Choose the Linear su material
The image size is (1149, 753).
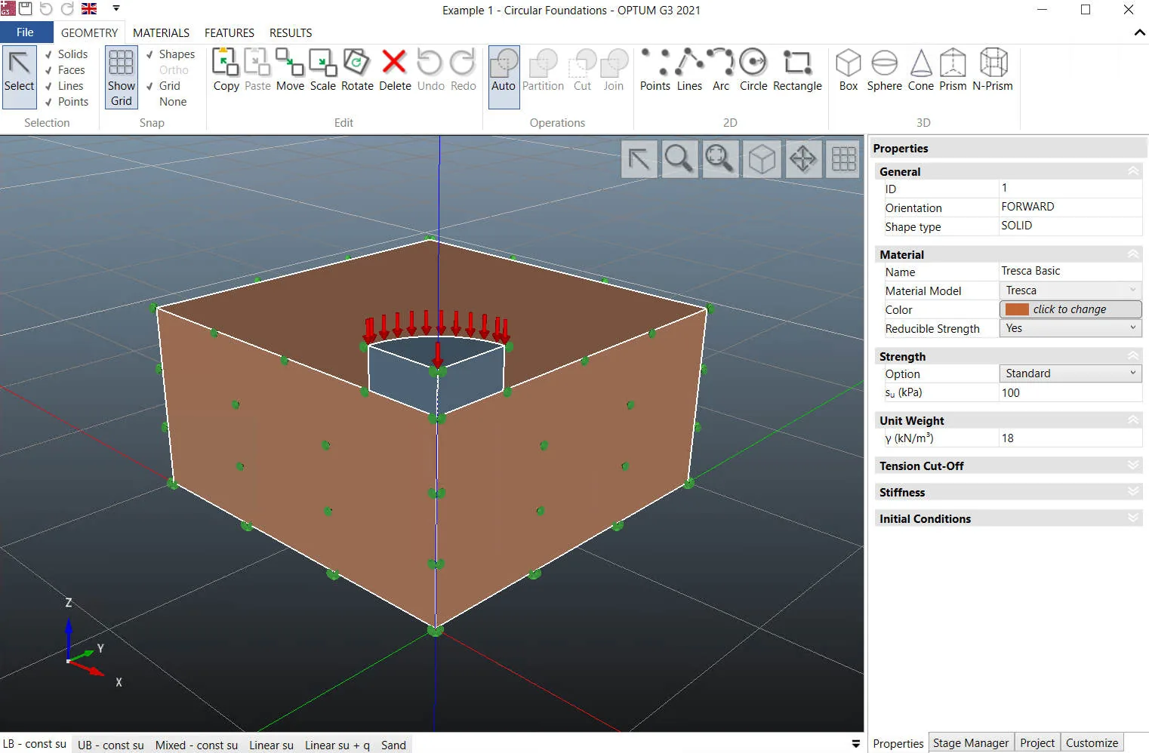(271, 745)
